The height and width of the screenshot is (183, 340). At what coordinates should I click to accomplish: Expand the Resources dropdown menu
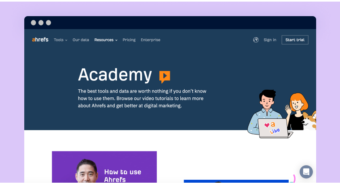pyautogui.click(x=106, y=40)
